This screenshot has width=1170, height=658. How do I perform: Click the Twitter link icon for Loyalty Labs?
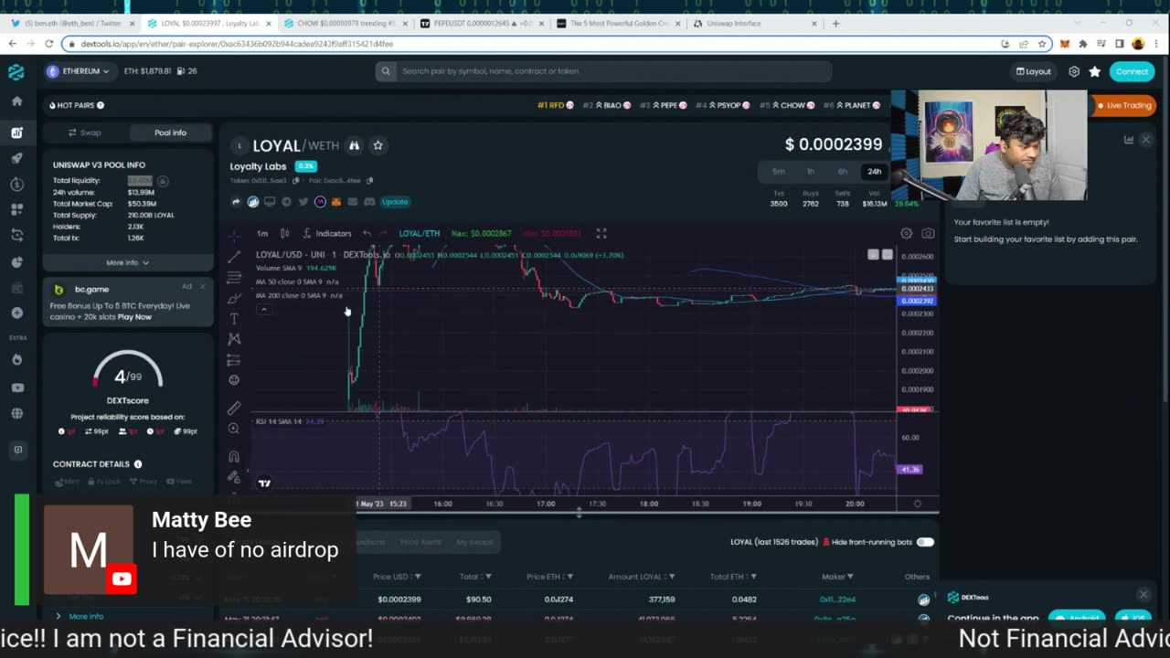pos(303,202)
